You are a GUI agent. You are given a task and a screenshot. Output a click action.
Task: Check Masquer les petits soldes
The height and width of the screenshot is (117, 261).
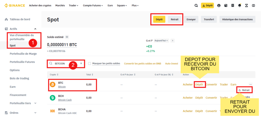(x=90, y=63)
